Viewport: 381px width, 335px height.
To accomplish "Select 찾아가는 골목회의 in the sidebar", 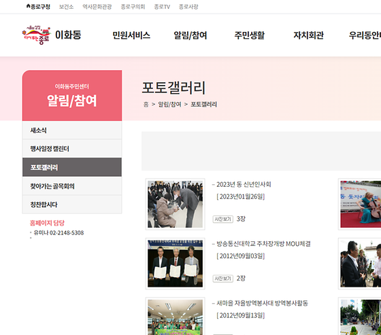I will pyautogui.click(x=72, y=186).
